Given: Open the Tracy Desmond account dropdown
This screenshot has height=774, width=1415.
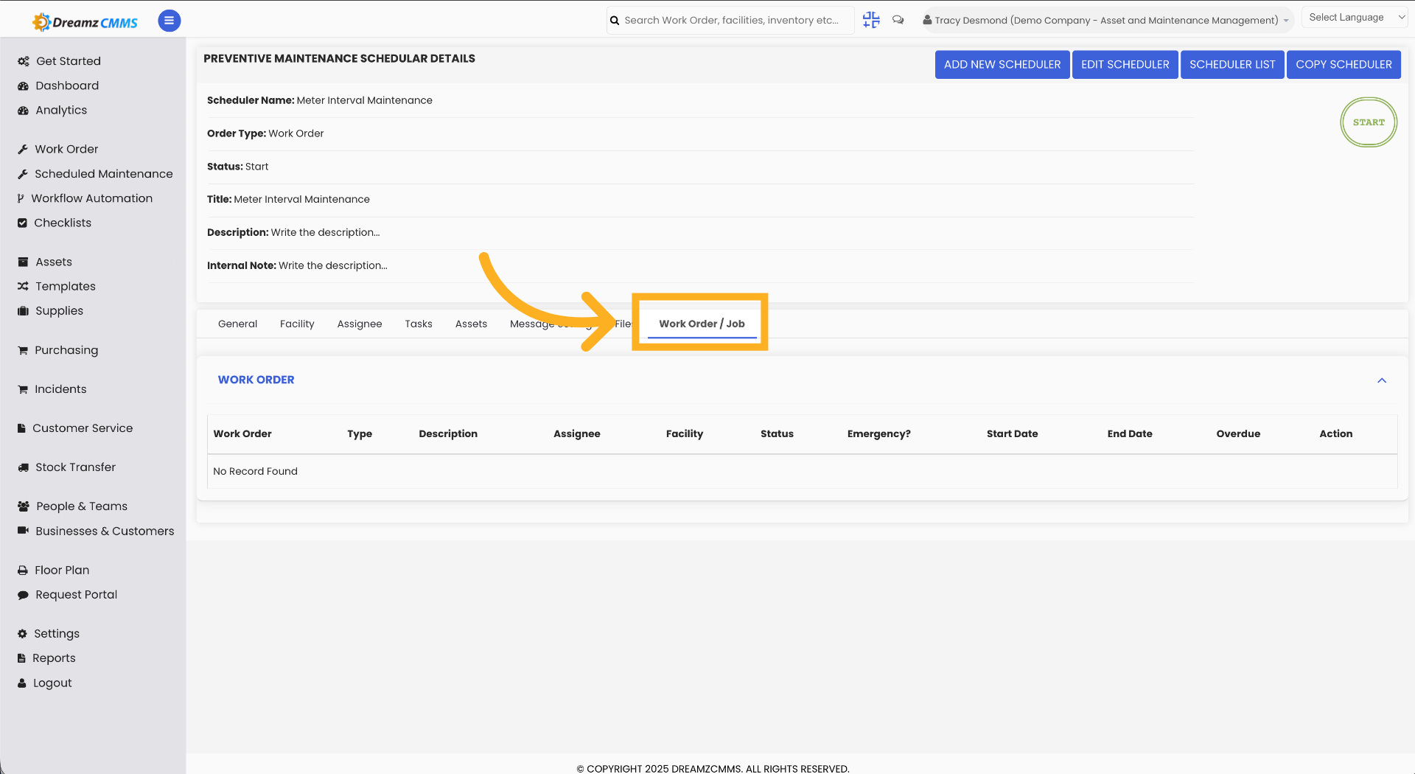Looking at the screenshot, I should pos(1106,21).
